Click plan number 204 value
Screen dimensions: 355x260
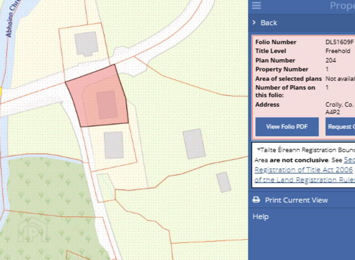click(330, 60)
